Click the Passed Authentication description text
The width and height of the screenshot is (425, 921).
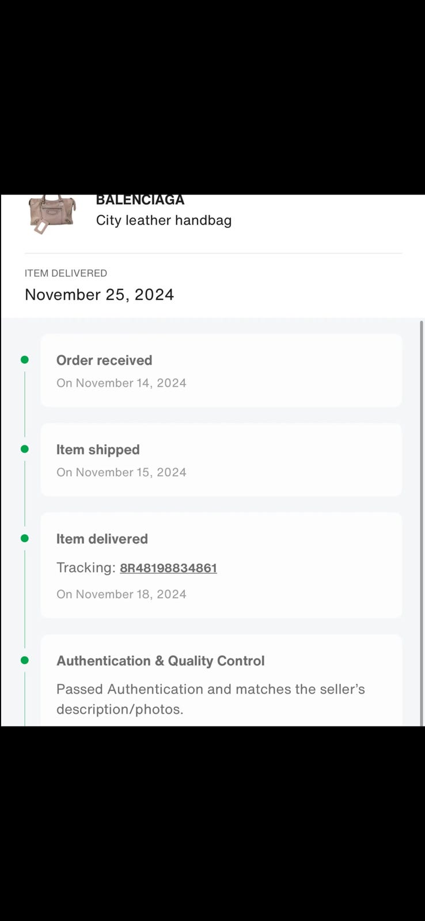click(210, 699)
